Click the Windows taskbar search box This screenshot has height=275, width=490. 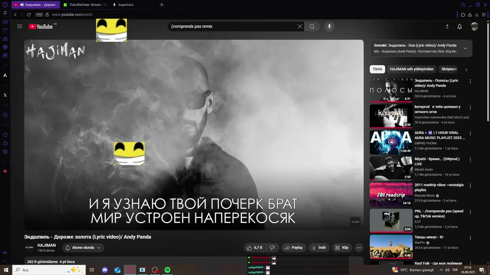49,270
